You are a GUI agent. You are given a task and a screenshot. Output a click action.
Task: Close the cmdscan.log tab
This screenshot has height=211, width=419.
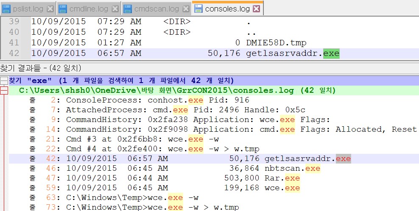tap(186, 9)
